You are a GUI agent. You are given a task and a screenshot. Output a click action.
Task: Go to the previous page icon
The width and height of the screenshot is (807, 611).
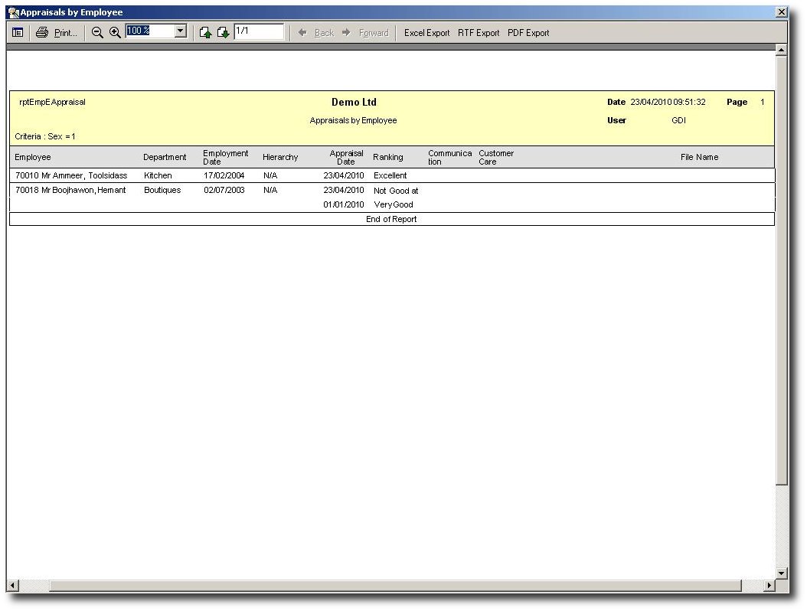coord(205,33)
